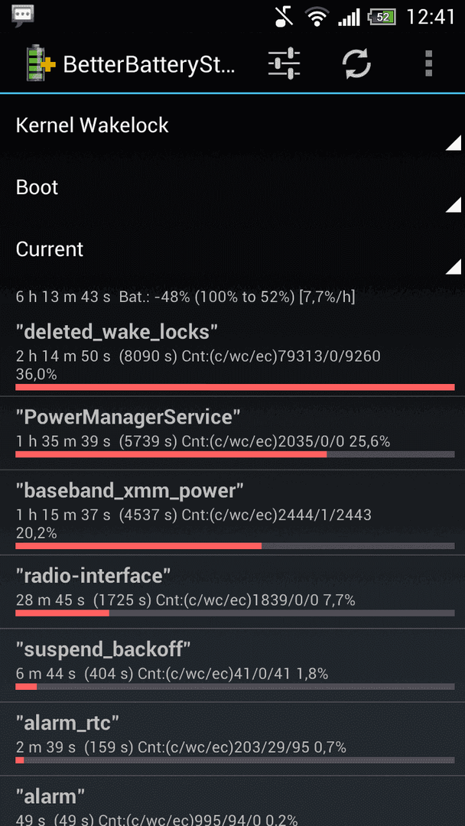Screen dimensions: 465x826
Task: Tap the cellular signal bars icon
Action: pyautogui.click(x=348, y=18)
